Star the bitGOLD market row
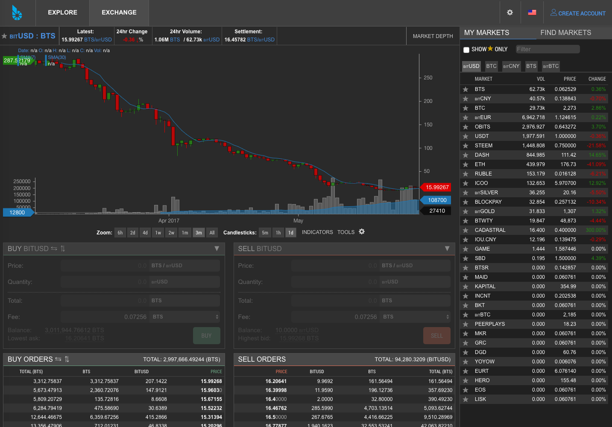Image resolution: width=612 pixels, height=427 pixels. [466, 211]
